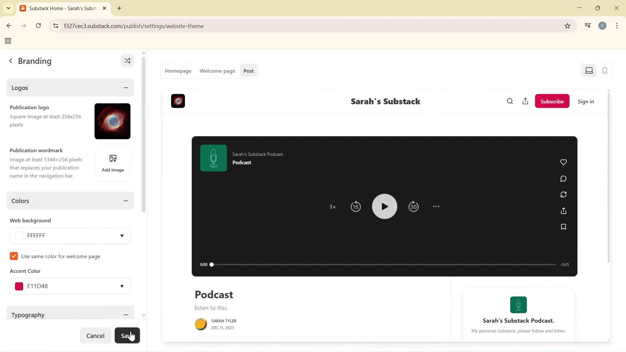Click the red Subscribe button

pos(552,101)
